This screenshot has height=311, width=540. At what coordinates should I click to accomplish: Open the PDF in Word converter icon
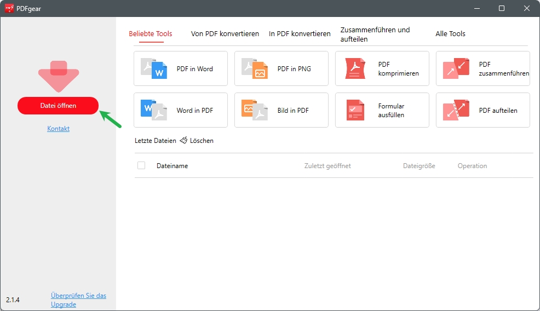pyautogui.click(x=154, y=68)
